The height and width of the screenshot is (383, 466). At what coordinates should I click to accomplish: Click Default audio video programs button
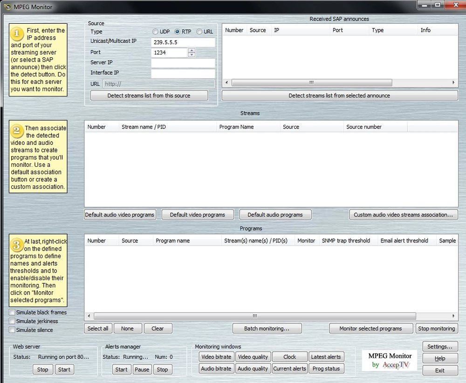[119, 214]
